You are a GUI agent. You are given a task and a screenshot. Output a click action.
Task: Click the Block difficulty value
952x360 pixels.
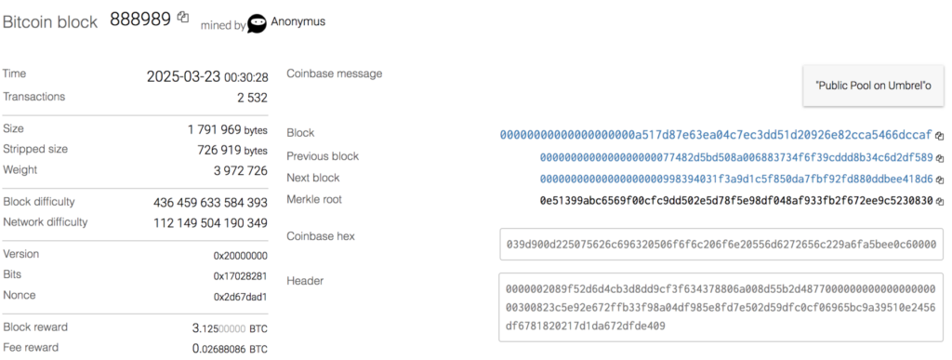click(210, 204)
